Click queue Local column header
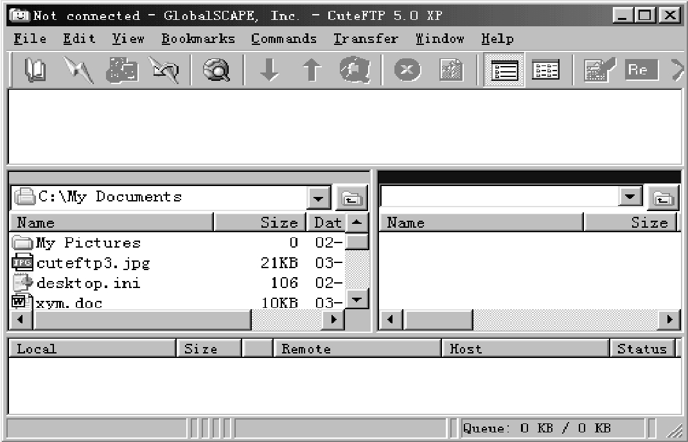 point(92,349)
